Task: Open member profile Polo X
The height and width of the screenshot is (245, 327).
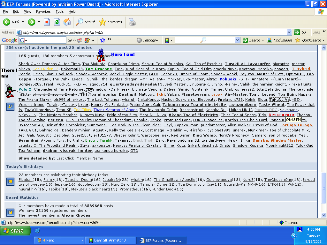Action: pyautogui.click(x=25, y=89)
